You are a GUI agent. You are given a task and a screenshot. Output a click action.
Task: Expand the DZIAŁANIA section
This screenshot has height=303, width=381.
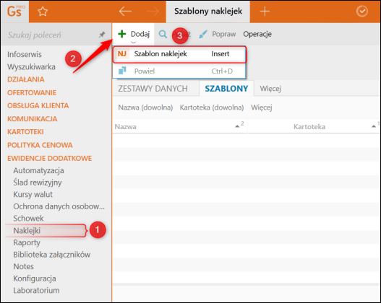coord(26,79)
